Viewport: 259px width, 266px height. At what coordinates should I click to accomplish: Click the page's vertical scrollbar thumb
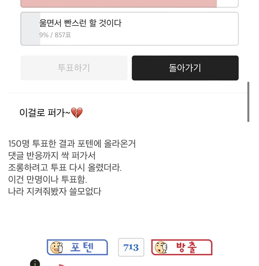(248, 101)
